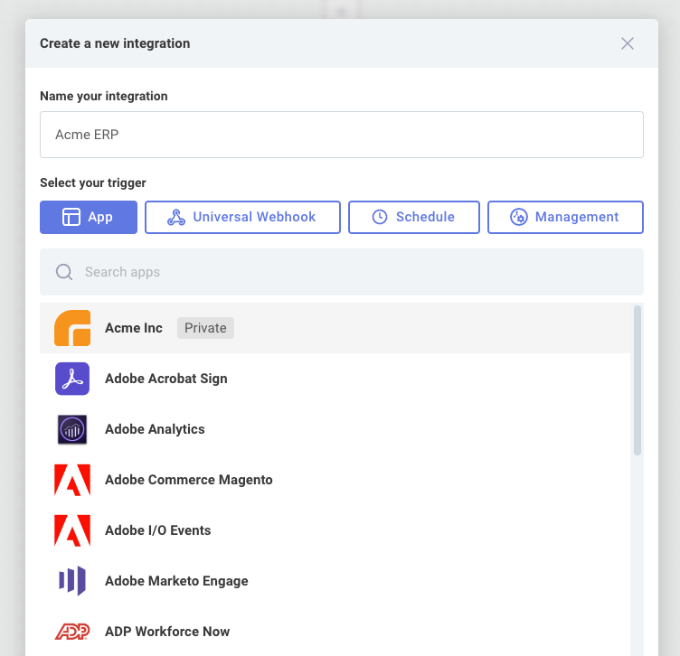Click the Search apps field
680x656 pixels.
pyautogui.click(x=341, y=272)
